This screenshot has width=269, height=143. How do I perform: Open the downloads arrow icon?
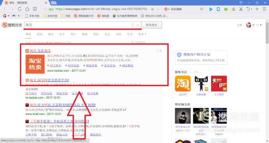point(233,9)
